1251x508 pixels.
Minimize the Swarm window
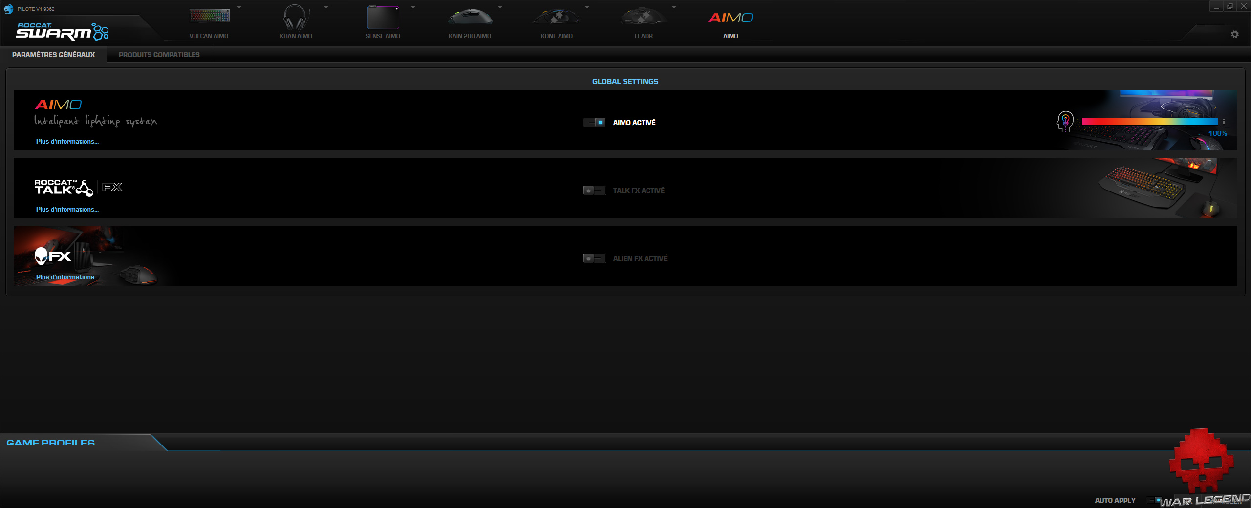1216,7
